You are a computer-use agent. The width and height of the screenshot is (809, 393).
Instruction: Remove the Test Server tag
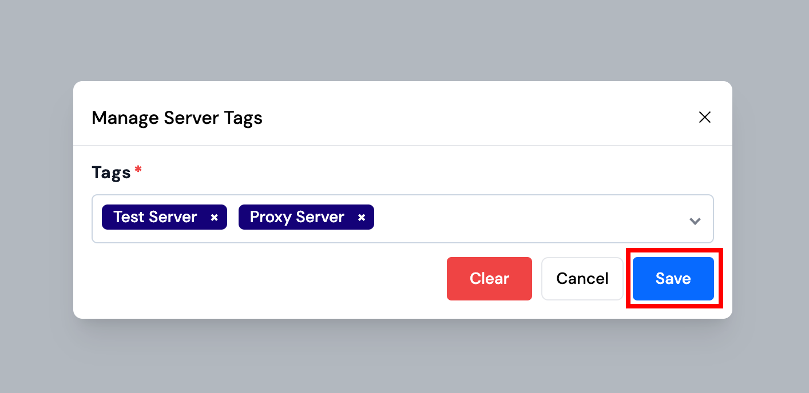[x=215, y=218]
